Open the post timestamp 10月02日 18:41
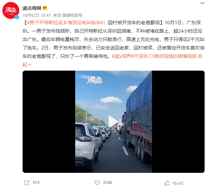The image size is (210, 189). [x=36, y=15]
